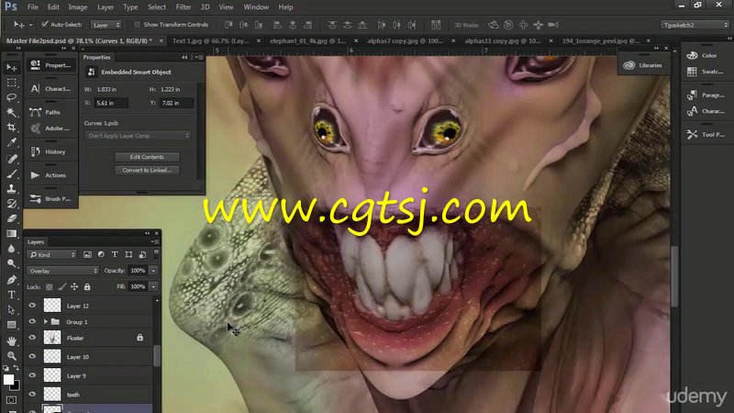This screenshot has width=734, height=413.
Task: Hide Layer 10 visibility eye
Action: 32,356
